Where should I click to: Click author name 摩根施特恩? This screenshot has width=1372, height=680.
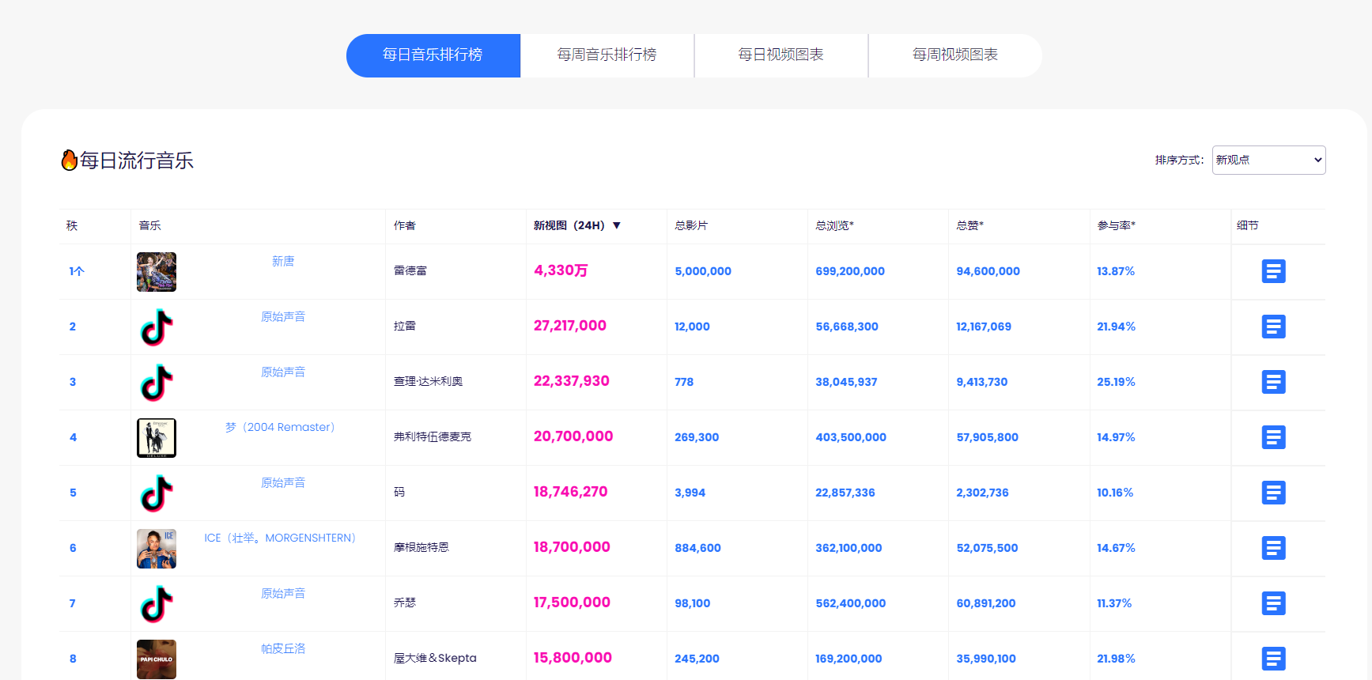coord(421,547)
